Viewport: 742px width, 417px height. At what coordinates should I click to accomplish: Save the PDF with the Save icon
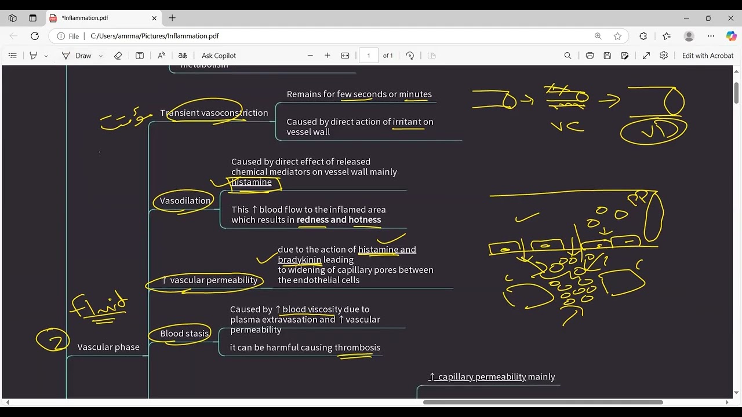pos(607,56)
